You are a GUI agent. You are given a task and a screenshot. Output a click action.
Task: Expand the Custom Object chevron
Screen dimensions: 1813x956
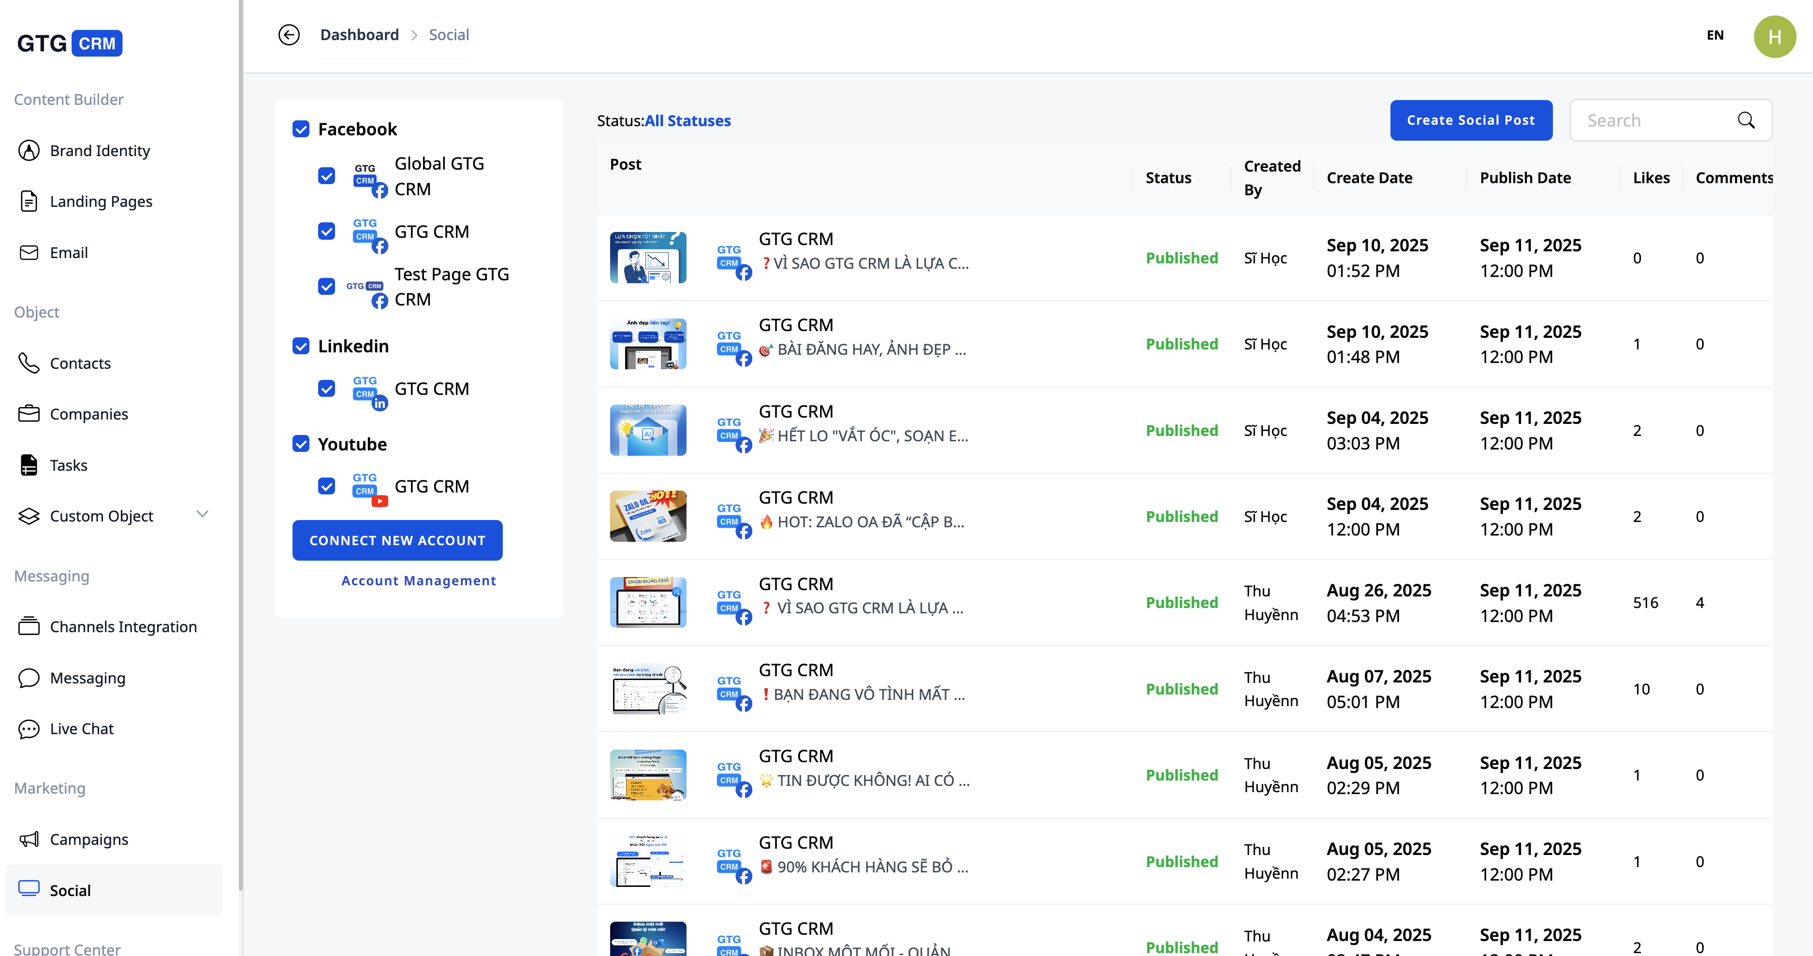[203, 514]
